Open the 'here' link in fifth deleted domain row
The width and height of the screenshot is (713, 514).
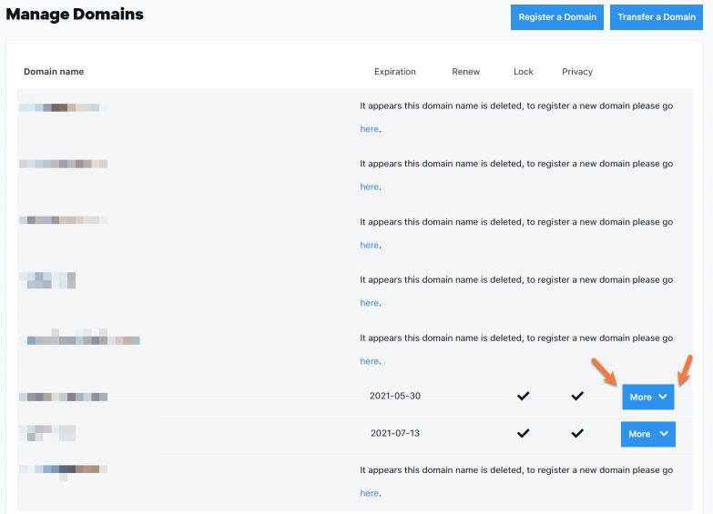[369, 362]
